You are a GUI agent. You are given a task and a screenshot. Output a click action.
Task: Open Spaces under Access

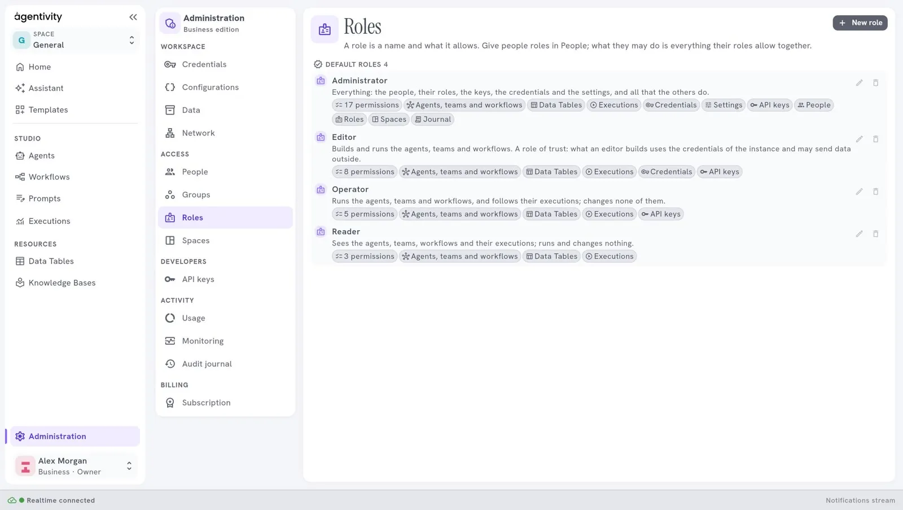click(x=225, y=240)
